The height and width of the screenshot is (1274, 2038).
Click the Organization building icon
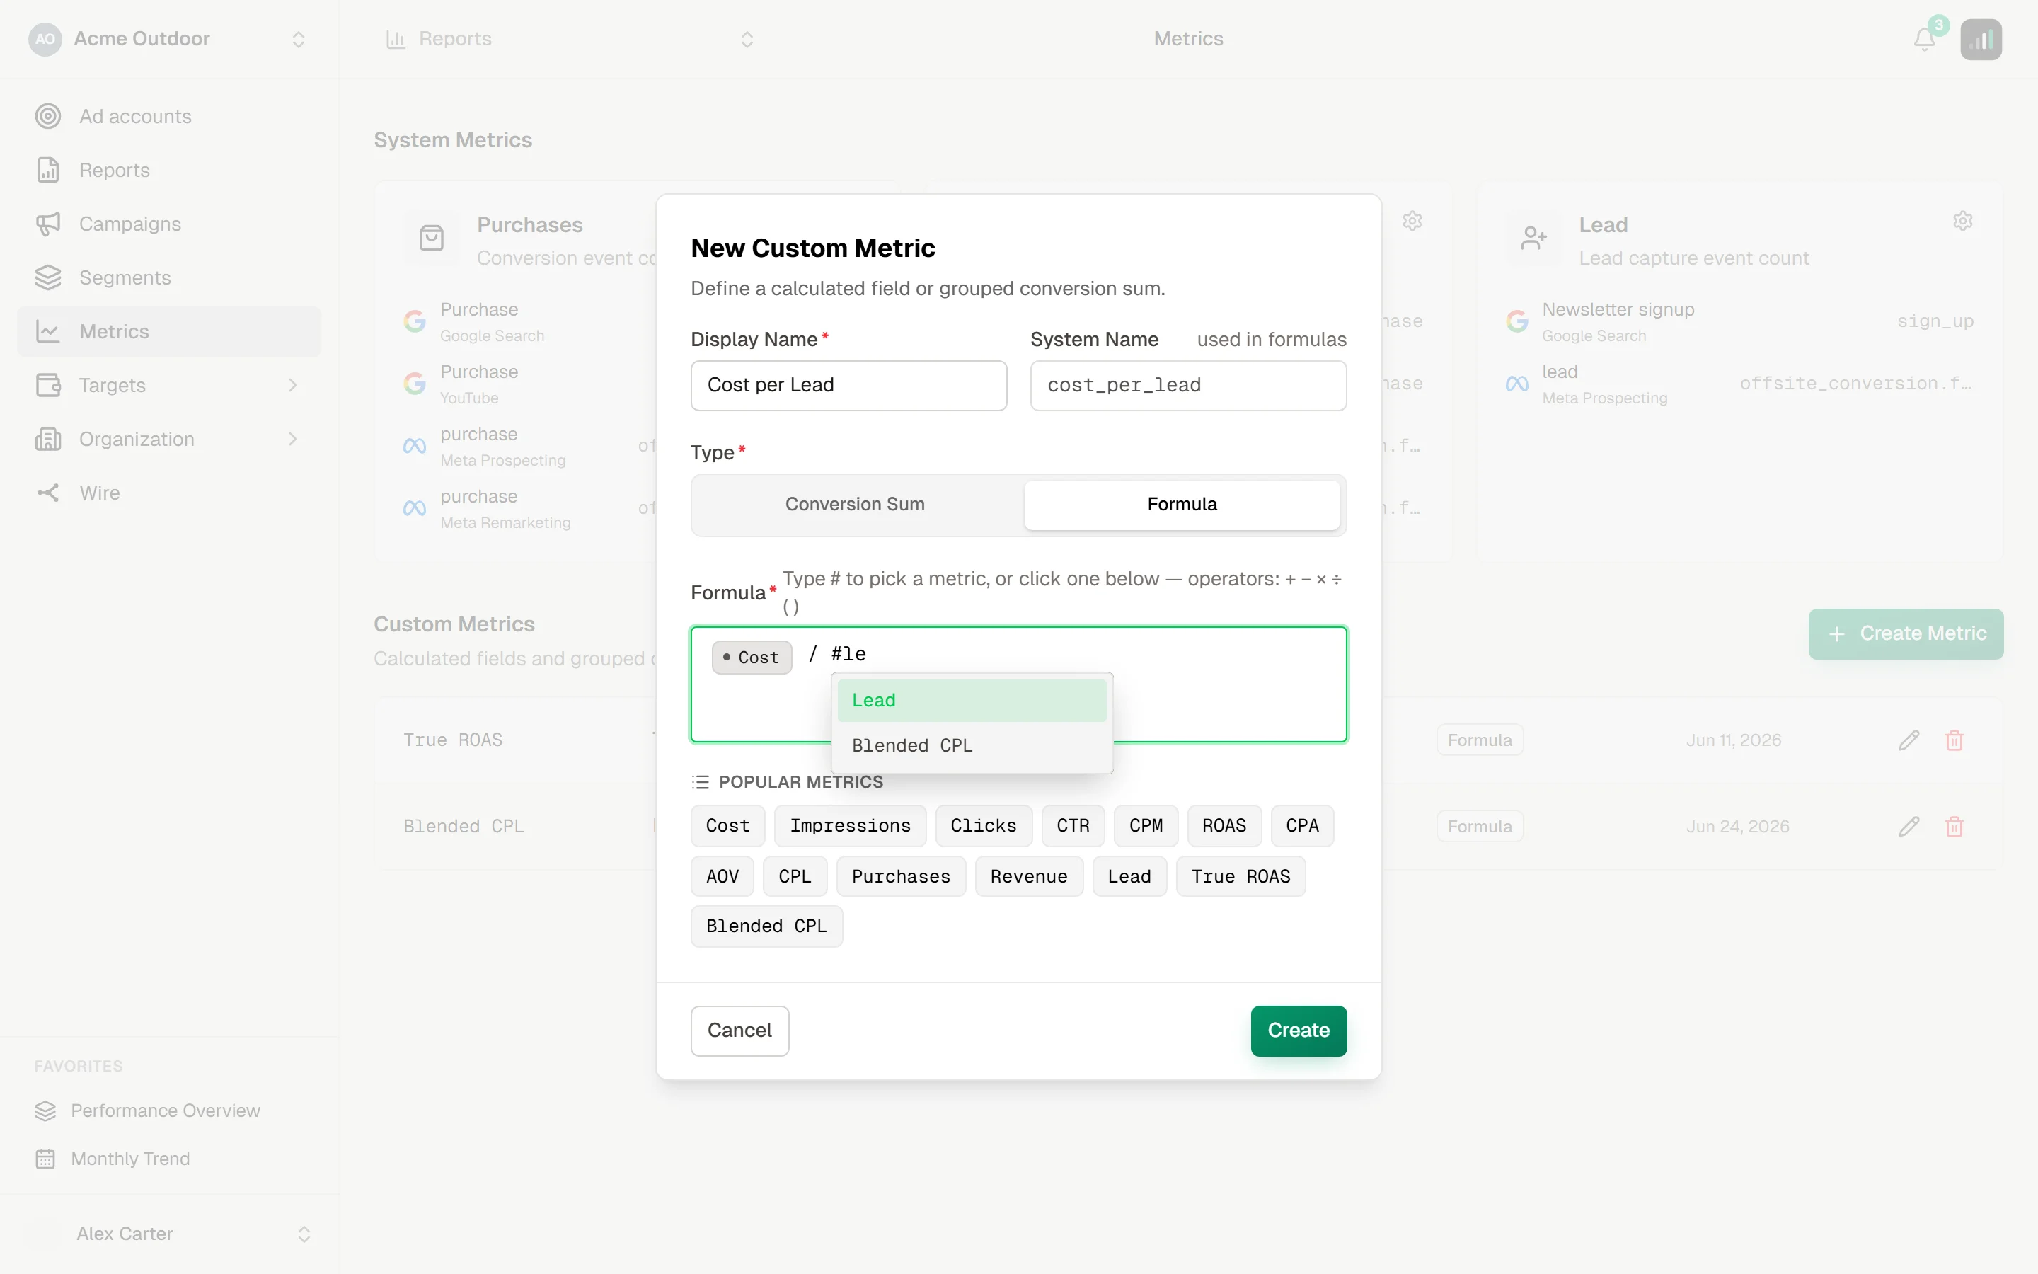(x=48, y=439)
